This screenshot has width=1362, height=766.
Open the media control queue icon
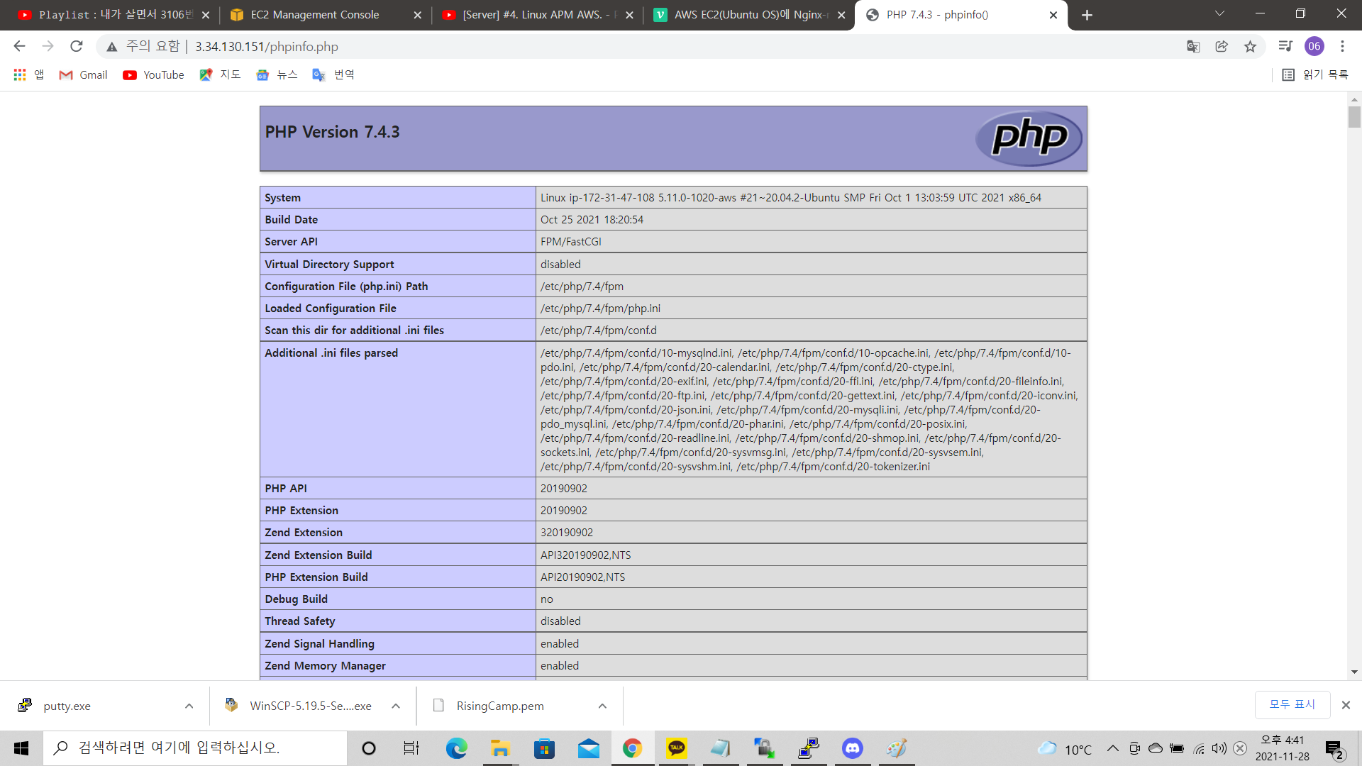click(1285, 46)
